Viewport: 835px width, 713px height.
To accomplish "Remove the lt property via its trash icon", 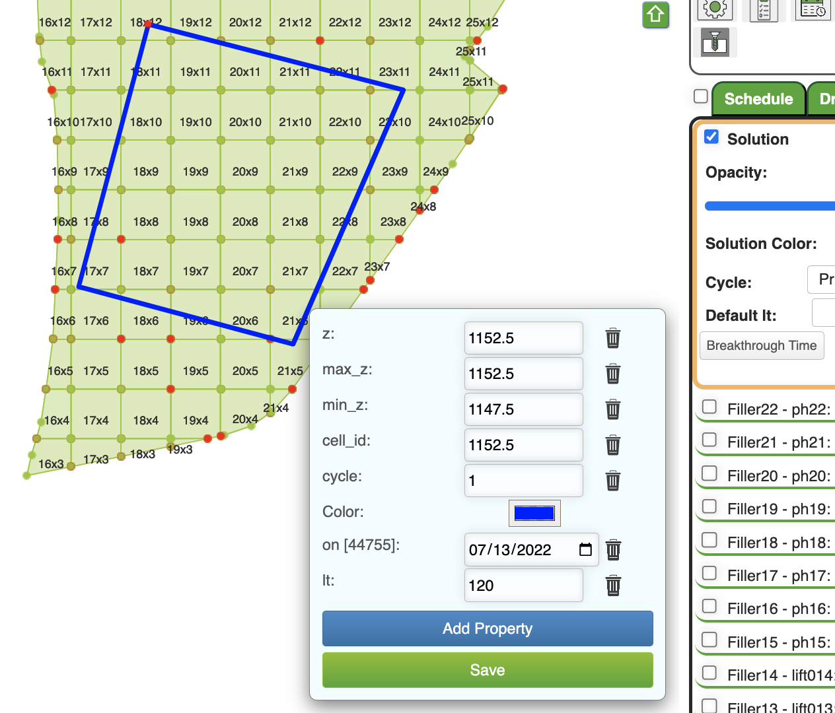I will pyautogui.click(x=612, y=585).
